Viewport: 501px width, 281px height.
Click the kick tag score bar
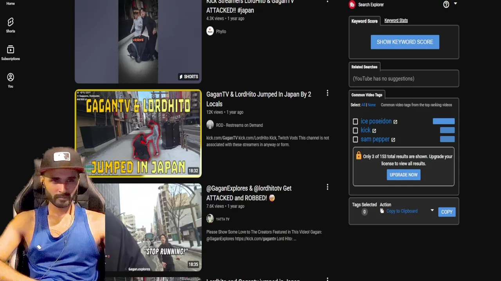tap(447, 130)
